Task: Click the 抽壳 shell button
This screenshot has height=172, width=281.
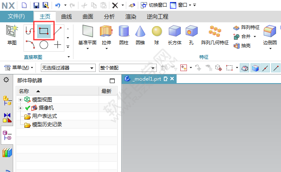Action: pos(242,46)
